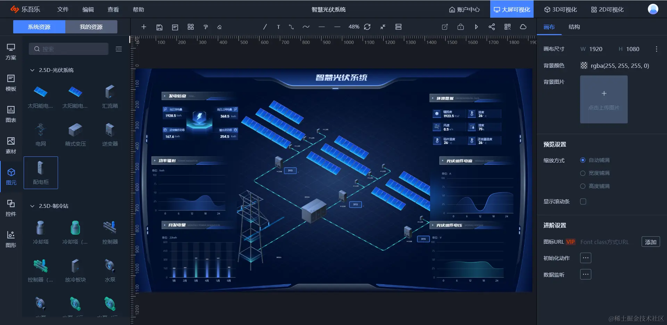667x325 pixels.
Task: Toggle the 显示滚动条 checkbox
Action: (583, 201)
